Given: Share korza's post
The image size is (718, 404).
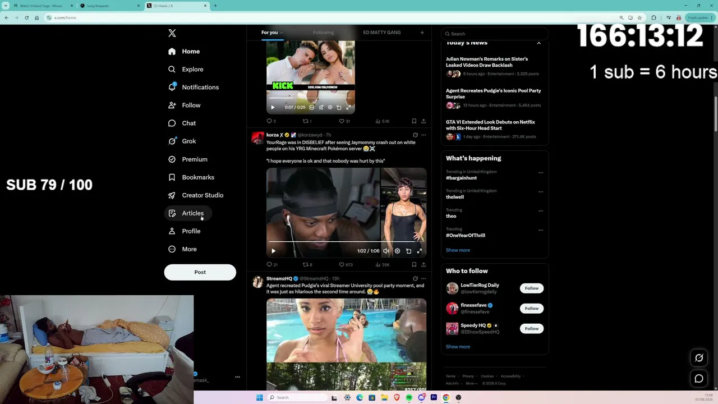Looking at the screenshot, I should coord(424,265).
